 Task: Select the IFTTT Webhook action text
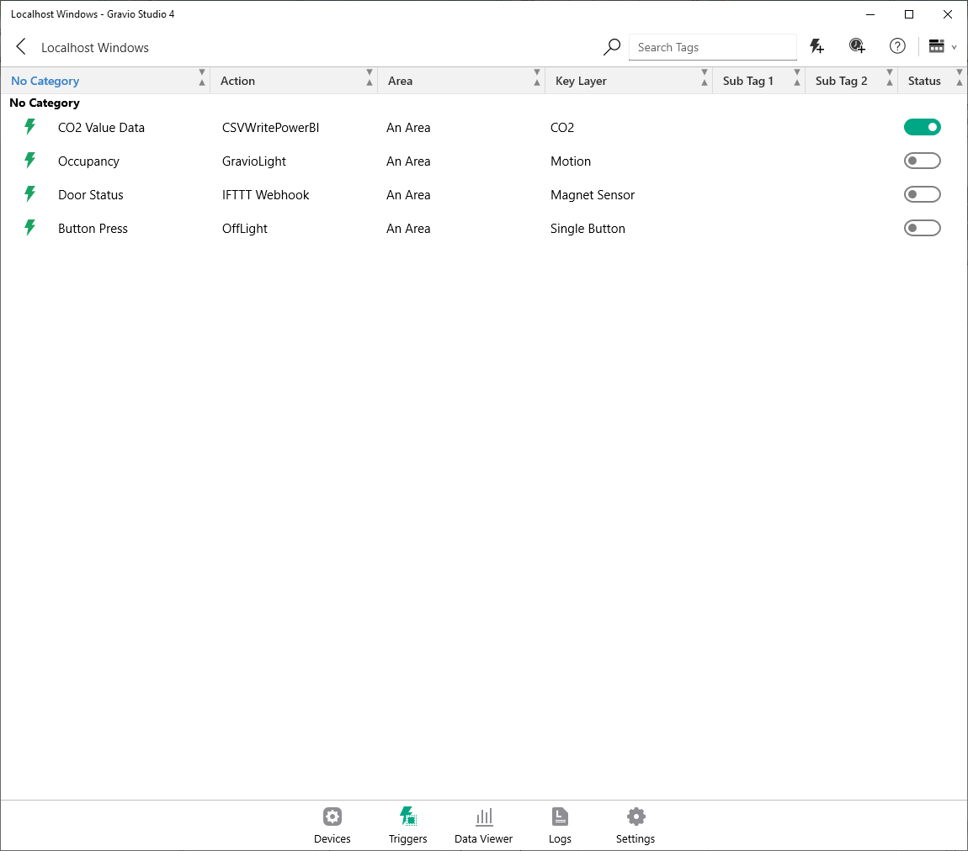pos(265,194)
